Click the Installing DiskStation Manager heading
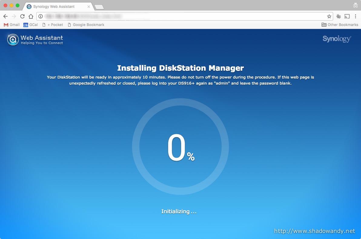Screen dimensions: 361x239 click(x=180, y=68)
